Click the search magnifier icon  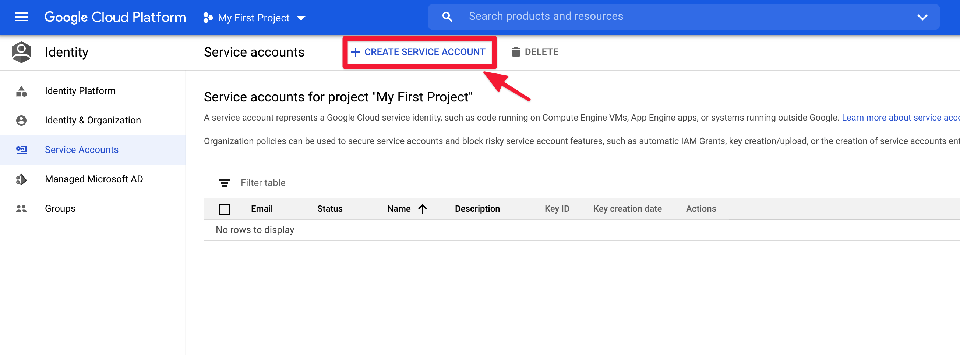click(x=447, y=17)
